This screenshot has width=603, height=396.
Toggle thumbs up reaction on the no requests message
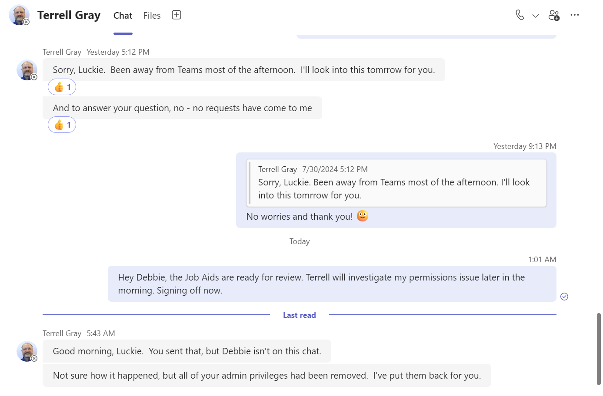click(x=62, y=125)
